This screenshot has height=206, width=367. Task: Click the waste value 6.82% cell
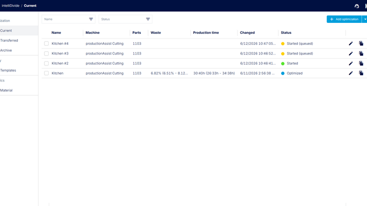click(169, 73)
